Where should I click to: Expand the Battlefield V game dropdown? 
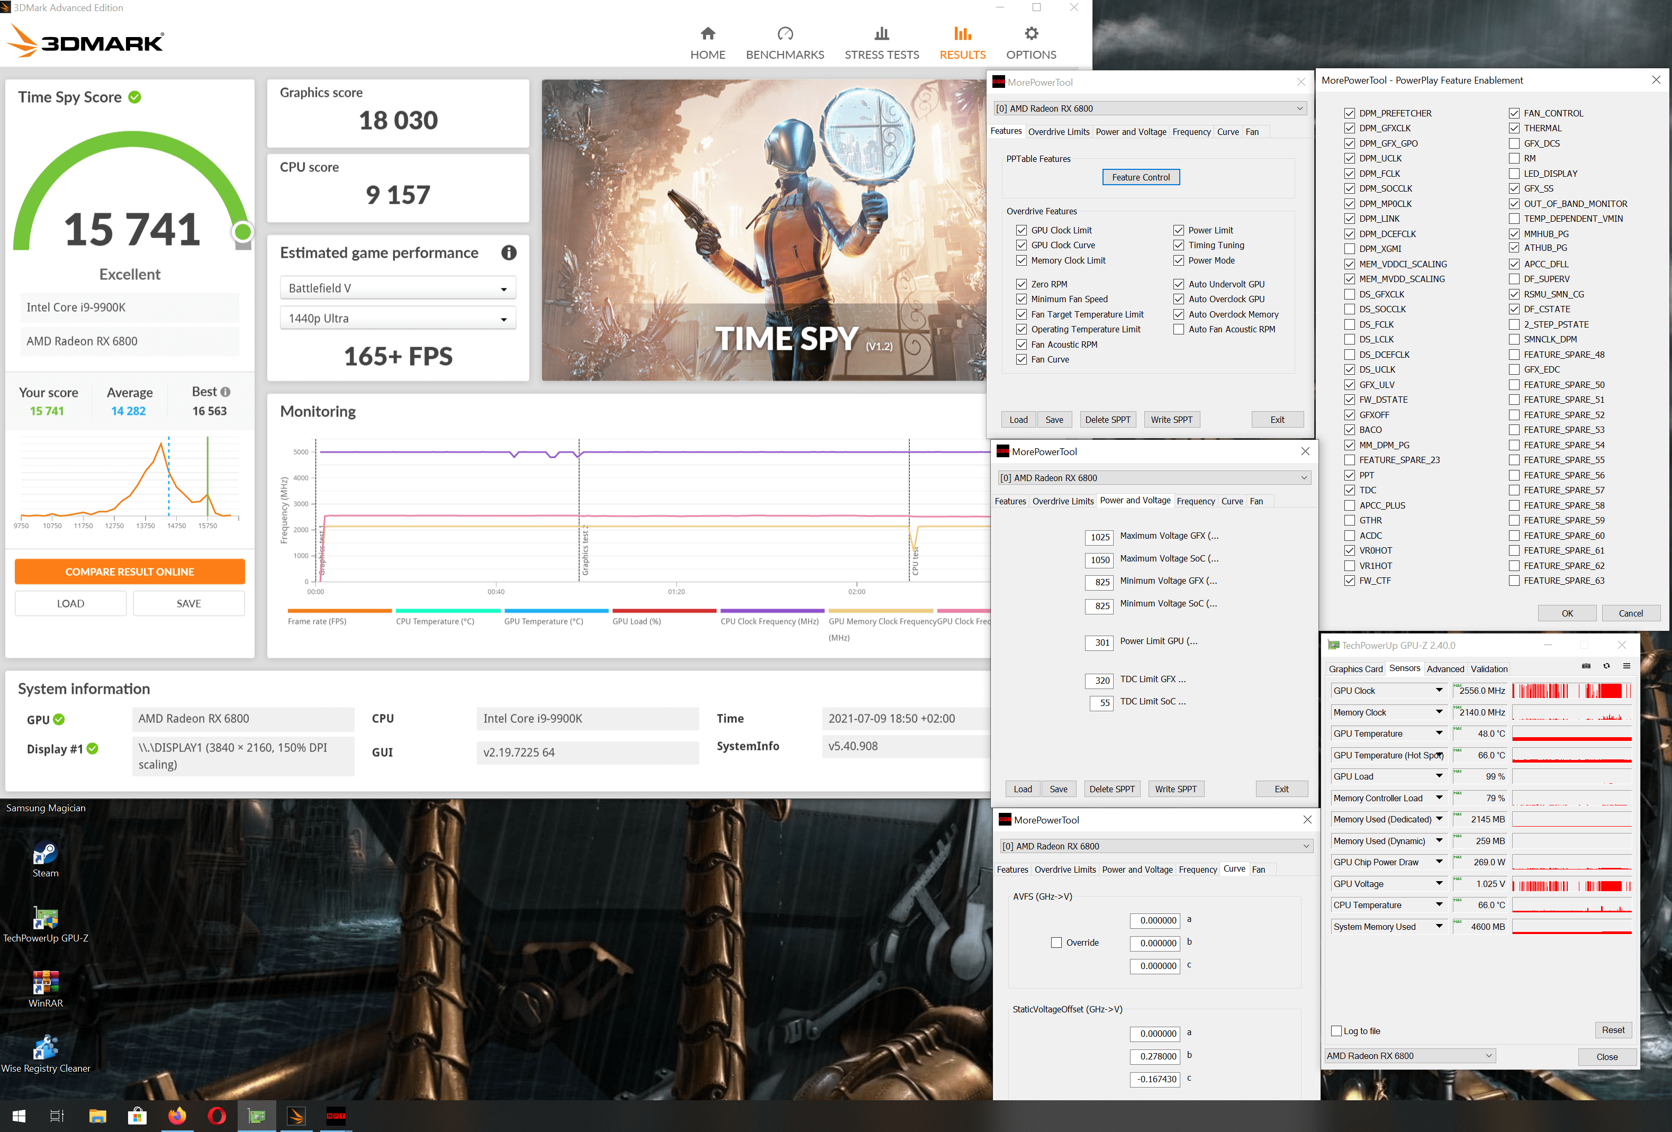point(397,288)
